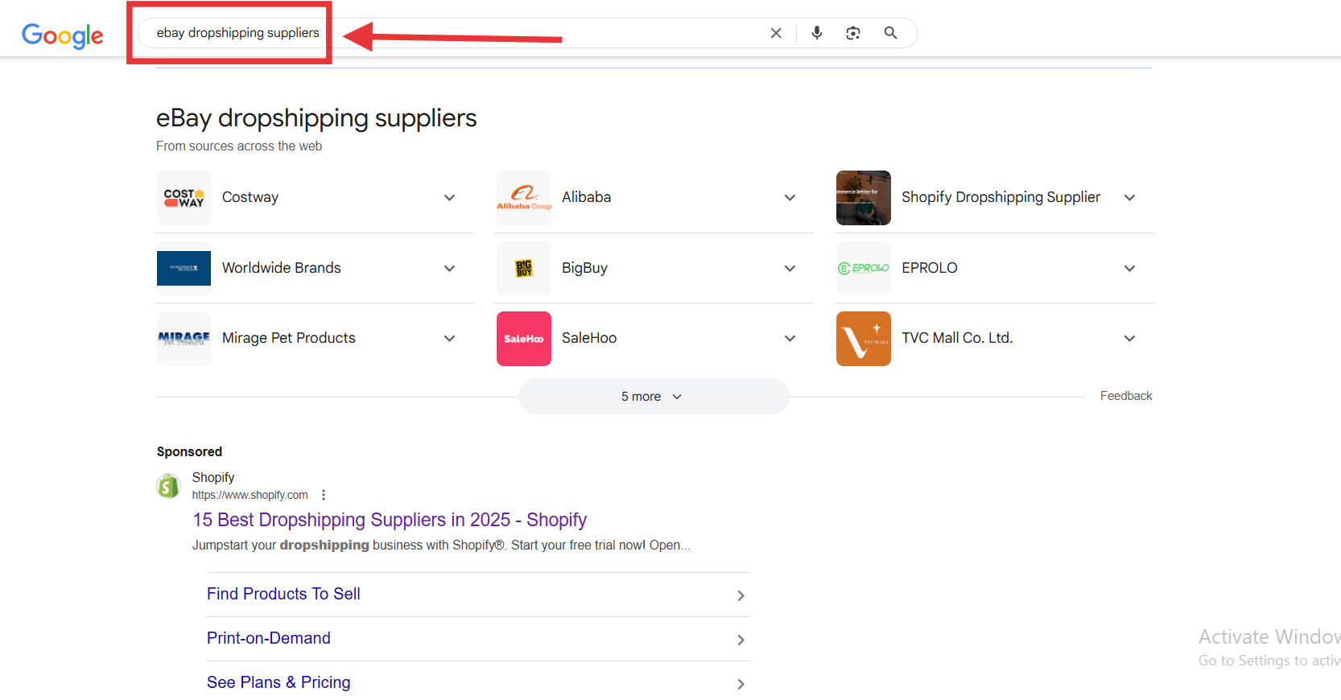Open the SaleHoo pink logo thumbnail
The width and height of the screenshot is (1341, 700).
point(524,339)
